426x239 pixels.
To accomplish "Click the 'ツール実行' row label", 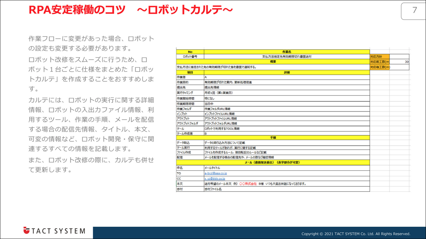I will [190, 148].
